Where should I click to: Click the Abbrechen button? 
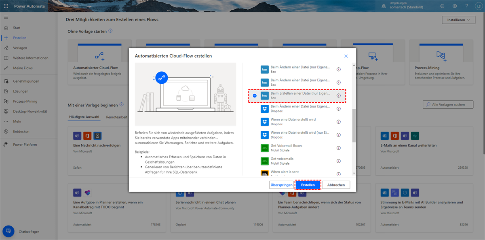pos(336,185)
